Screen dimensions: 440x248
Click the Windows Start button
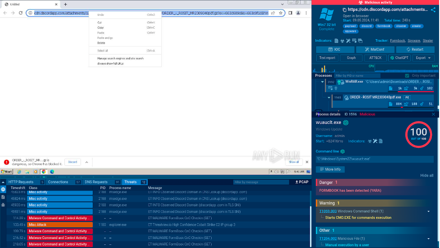pos(6,172)
